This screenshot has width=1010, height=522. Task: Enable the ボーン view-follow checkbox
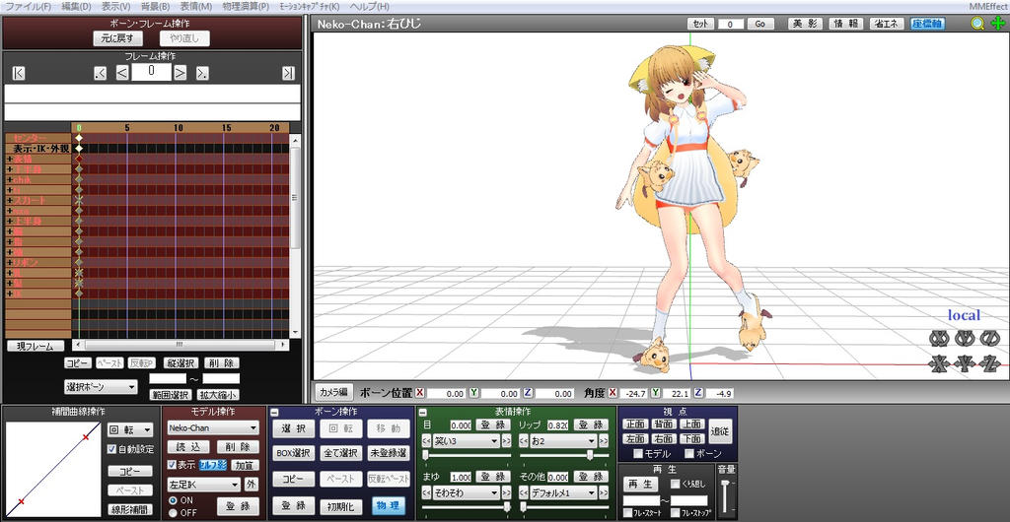(689, 454)
